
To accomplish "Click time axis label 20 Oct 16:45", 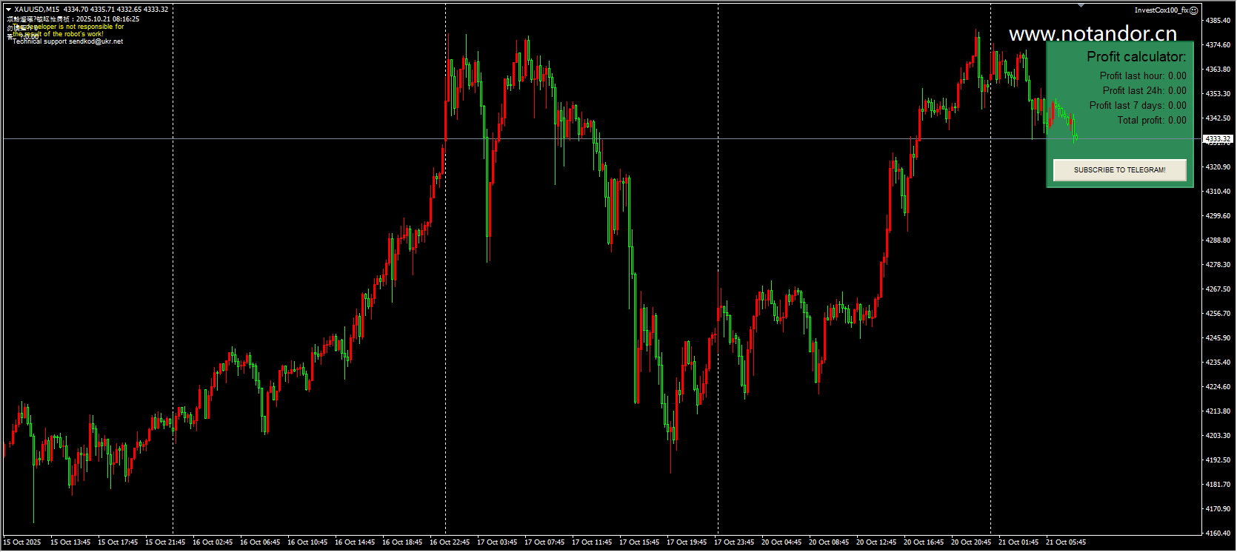I will (x=924, y=542).
